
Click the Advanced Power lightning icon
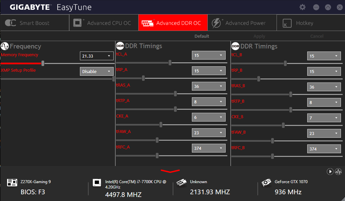pyautogui.click(x=217, y=23)
